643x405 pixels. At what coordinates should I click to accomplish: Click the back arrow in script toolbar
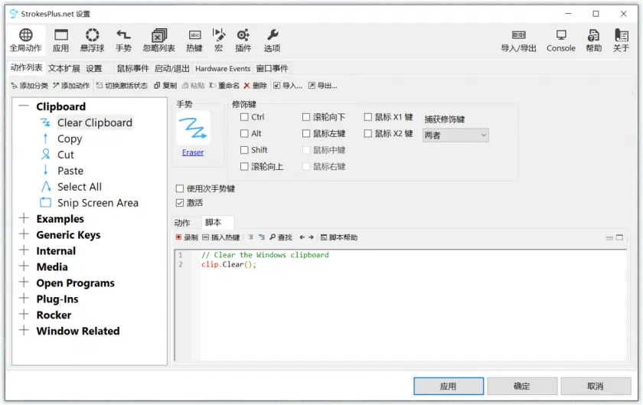[x=302, y=237]
